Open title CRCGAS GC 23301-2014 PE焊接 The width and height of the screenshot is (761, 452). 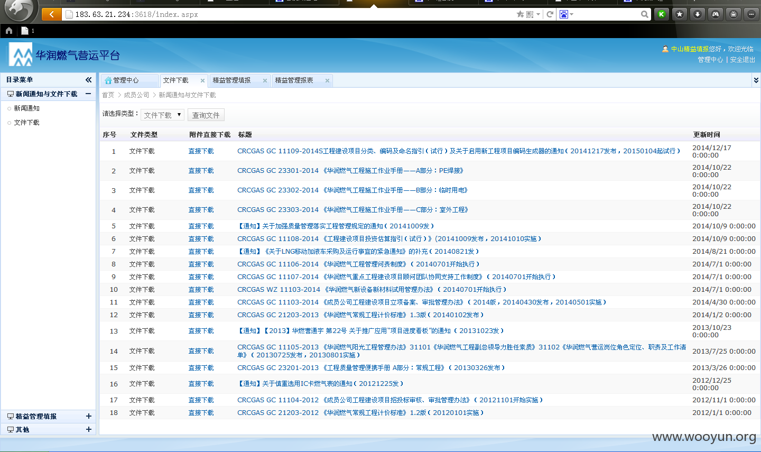351,171
